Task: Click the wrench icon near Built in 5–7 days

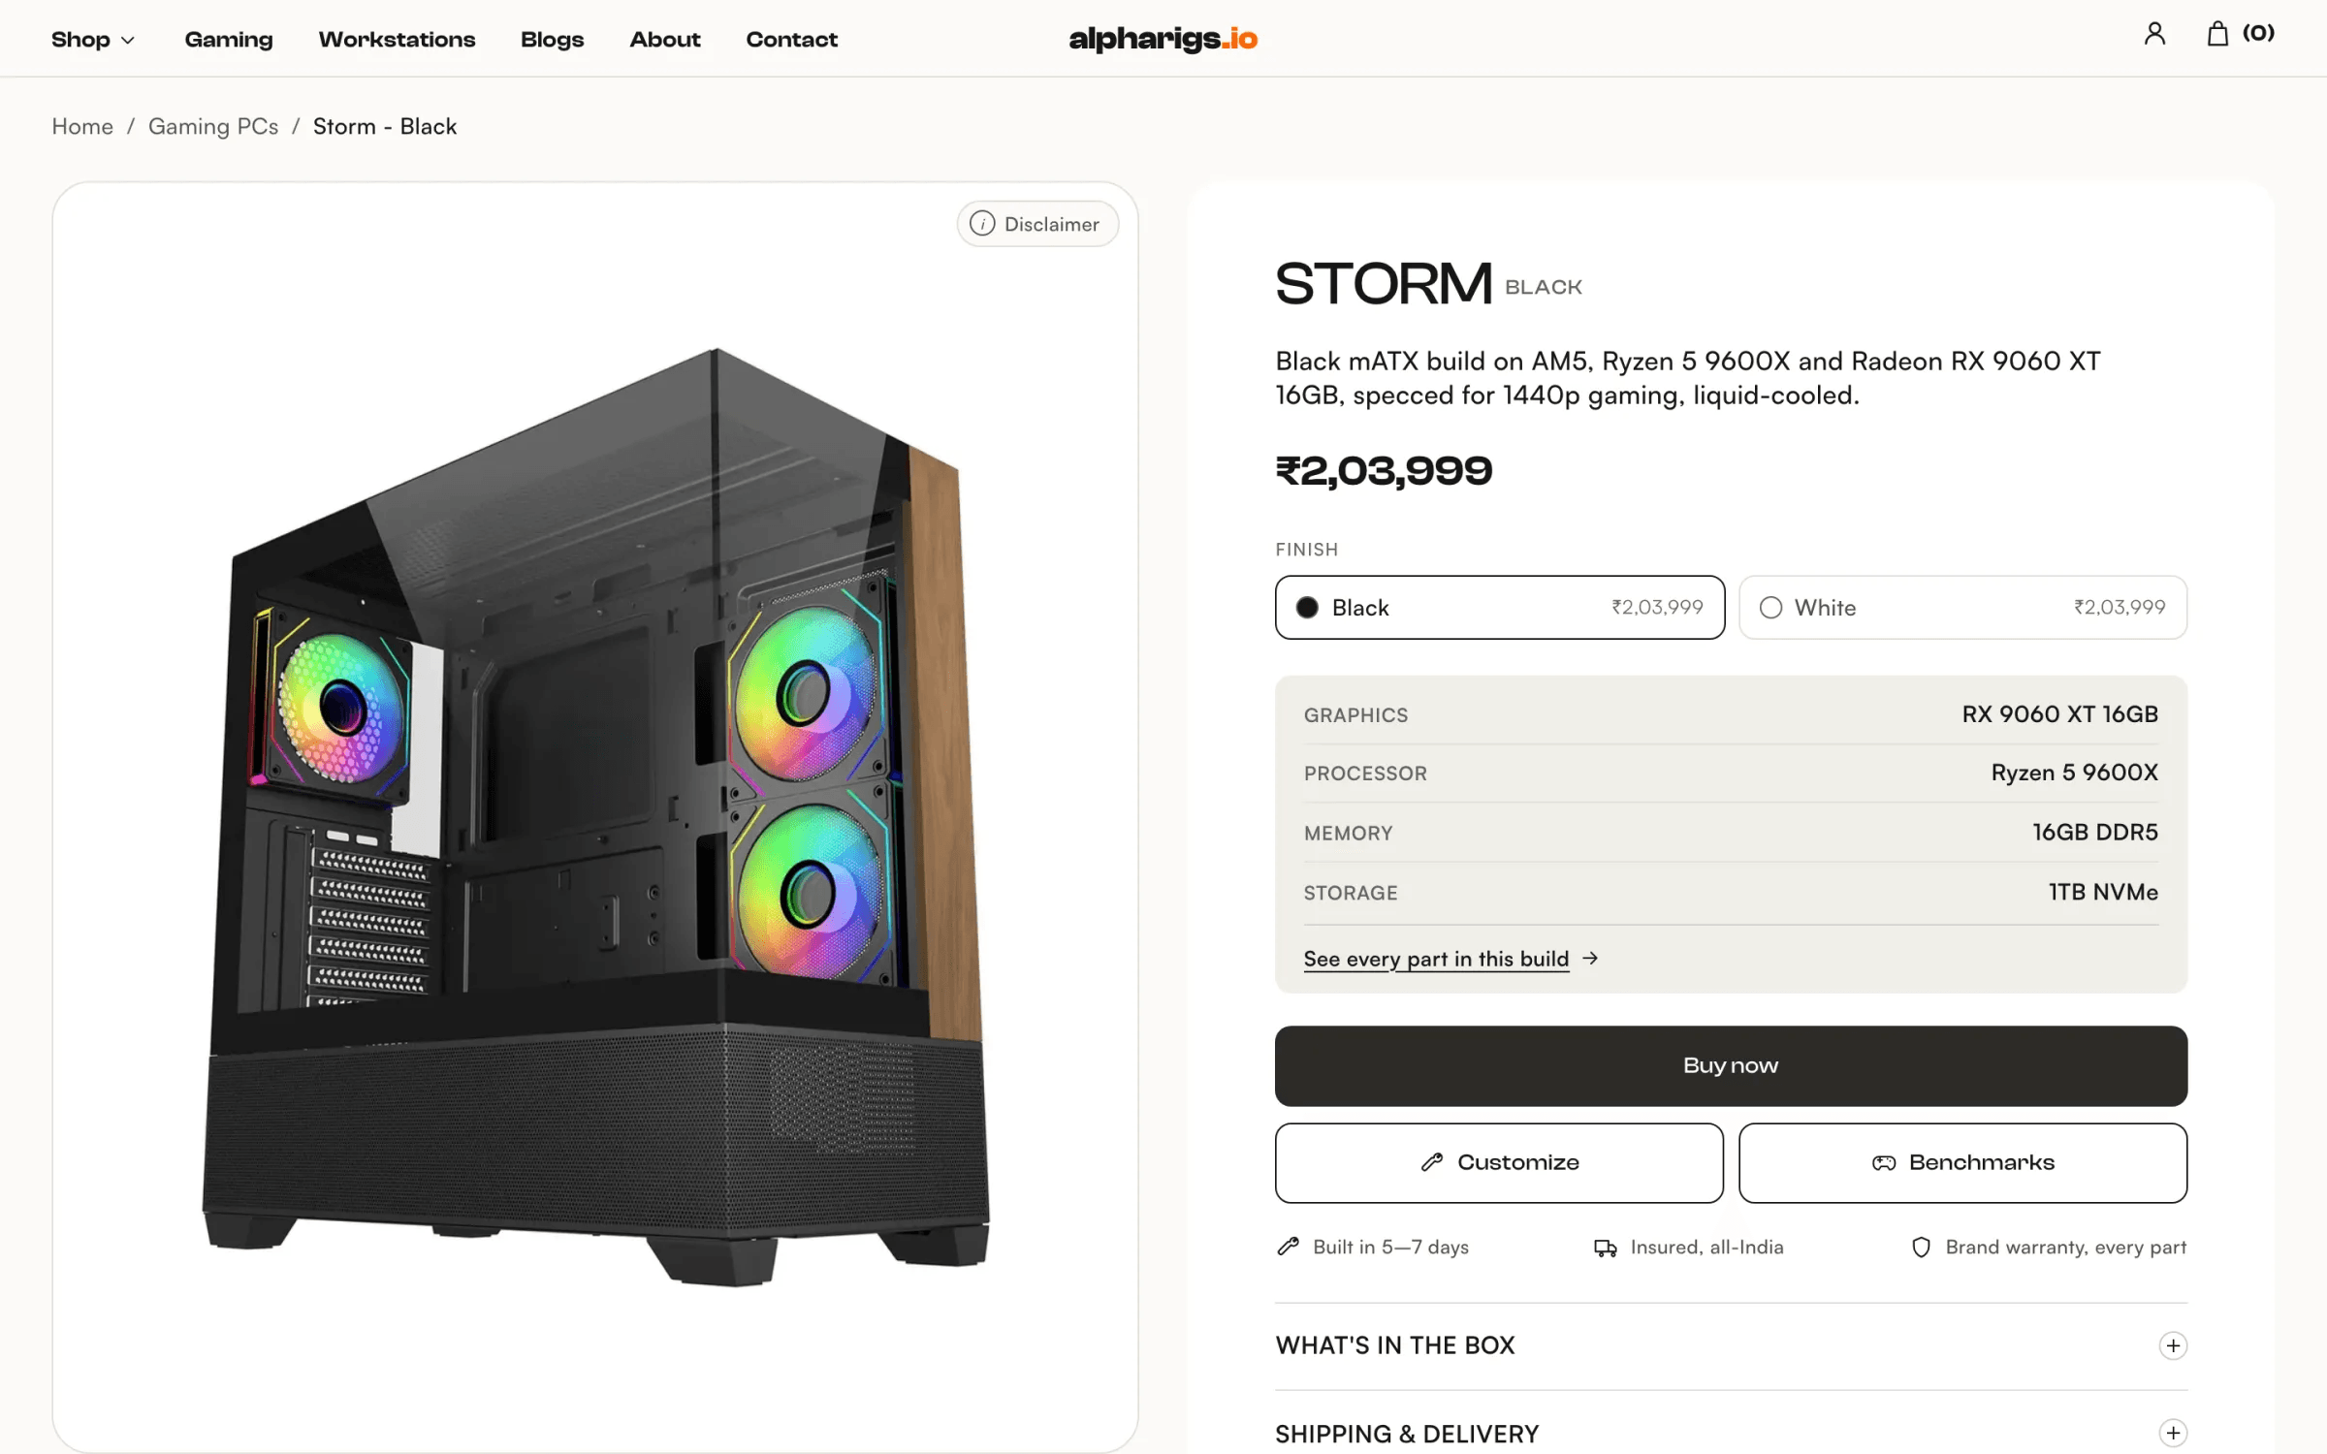Action: point(1289,1247)
